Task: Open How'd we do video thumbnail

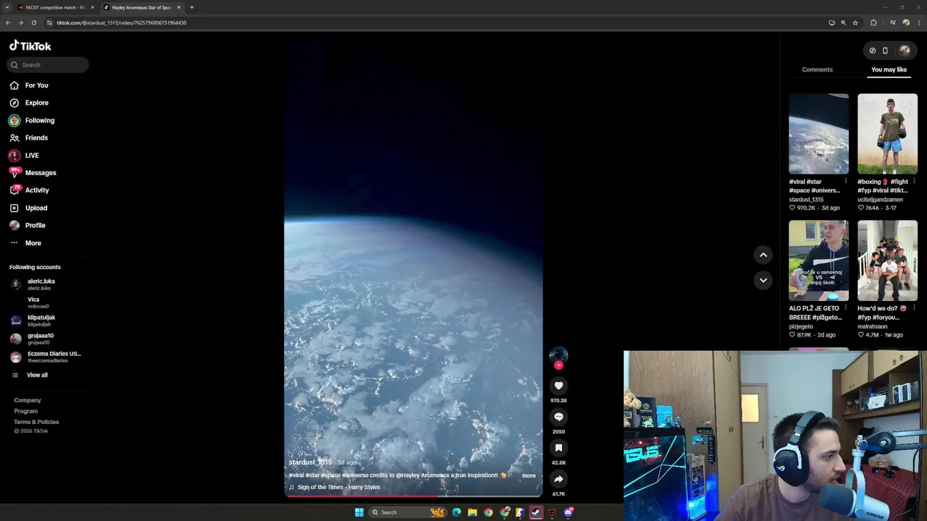Action: click(887, 260)
